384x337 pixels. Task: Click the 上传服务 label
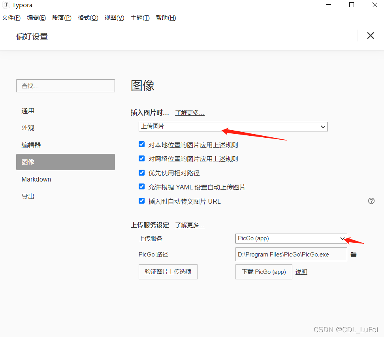click(151, 238)
